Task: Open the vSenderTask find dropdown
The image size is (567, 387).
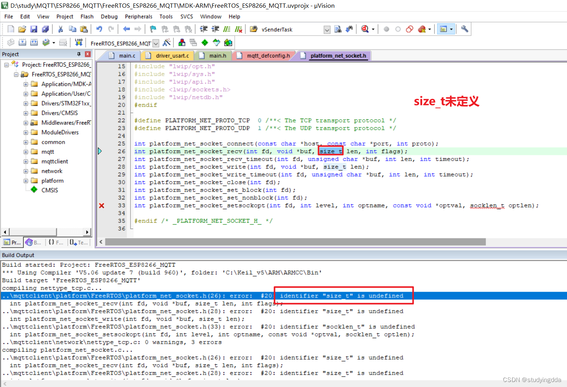Action: click(x=327, y=30)
